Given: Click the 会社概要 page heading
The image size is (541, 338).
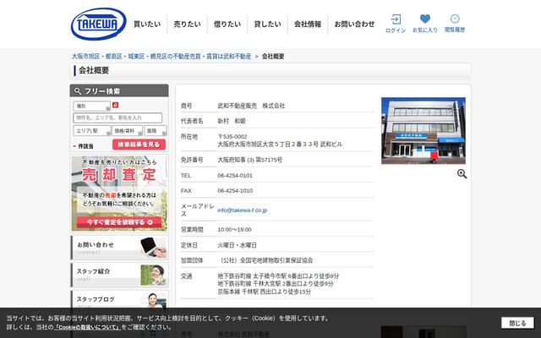Looking at the screenshot, I should 94,70.
